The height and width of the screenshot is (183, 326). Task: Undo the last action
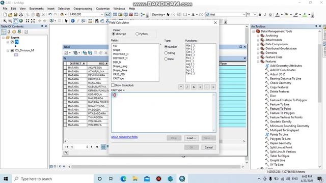(50, 15)
